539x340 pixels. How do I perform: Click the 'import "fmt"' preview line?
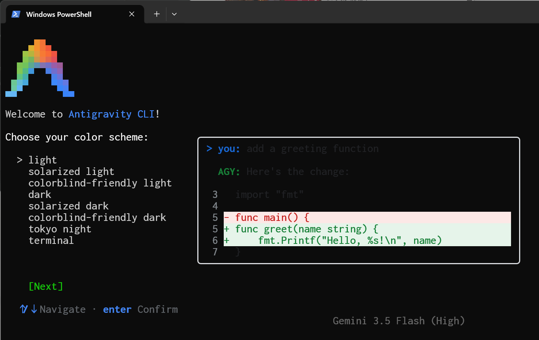[269, 195]
